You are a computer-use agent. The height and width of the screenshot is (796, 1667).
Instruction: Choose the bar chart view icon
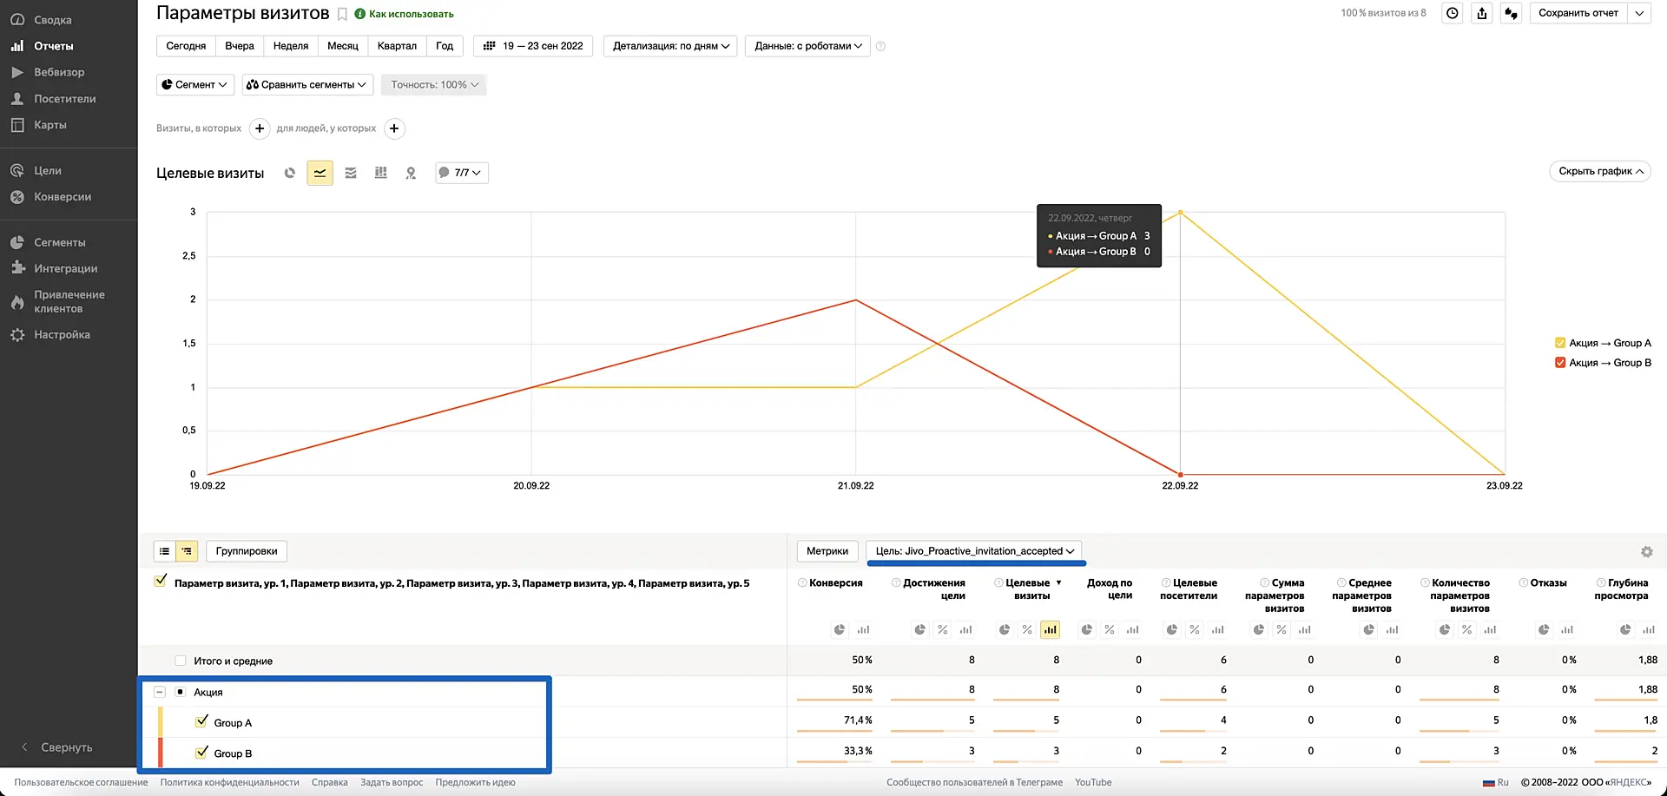click(380, 173)
